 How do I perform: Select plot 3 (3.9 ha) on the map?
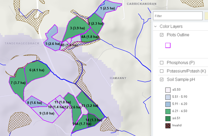click(x=77, y=28)
